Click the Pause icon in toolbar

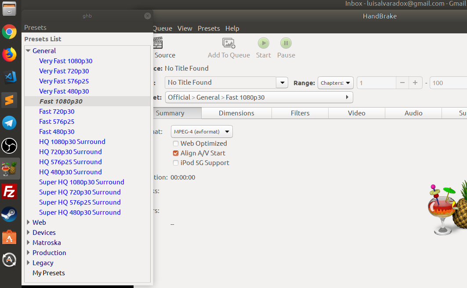point(286,43)
